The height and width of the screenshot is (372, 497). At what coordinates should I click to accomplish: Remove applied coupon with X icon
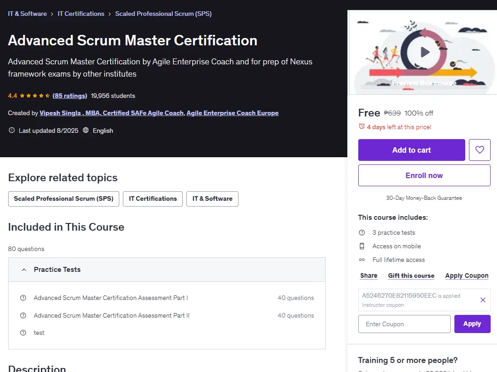[x=483, y=300]
